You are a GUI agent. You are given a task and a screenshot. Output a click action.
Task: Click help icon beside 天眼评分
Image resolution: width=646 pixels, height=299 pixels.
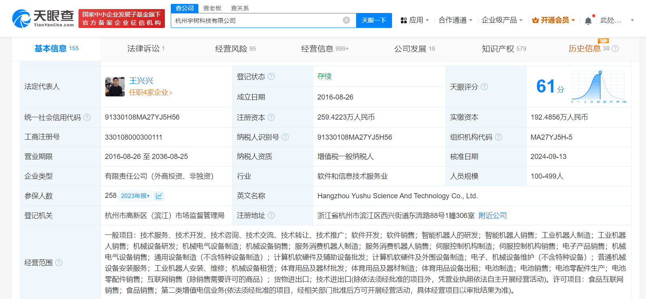[484, 87]
